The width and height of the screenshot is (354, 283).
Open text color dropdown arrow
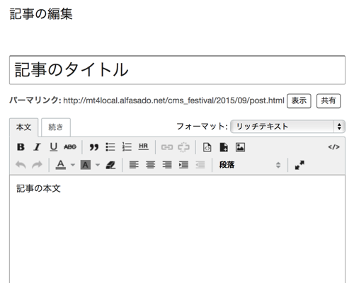tap(73, 165)
